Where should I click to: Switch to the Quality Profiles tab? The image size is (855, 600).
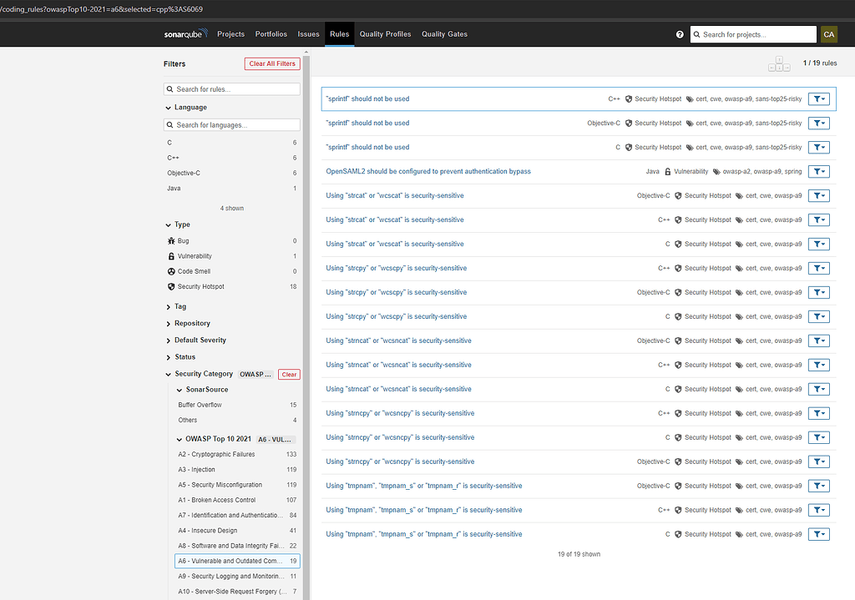click(385, 34)
